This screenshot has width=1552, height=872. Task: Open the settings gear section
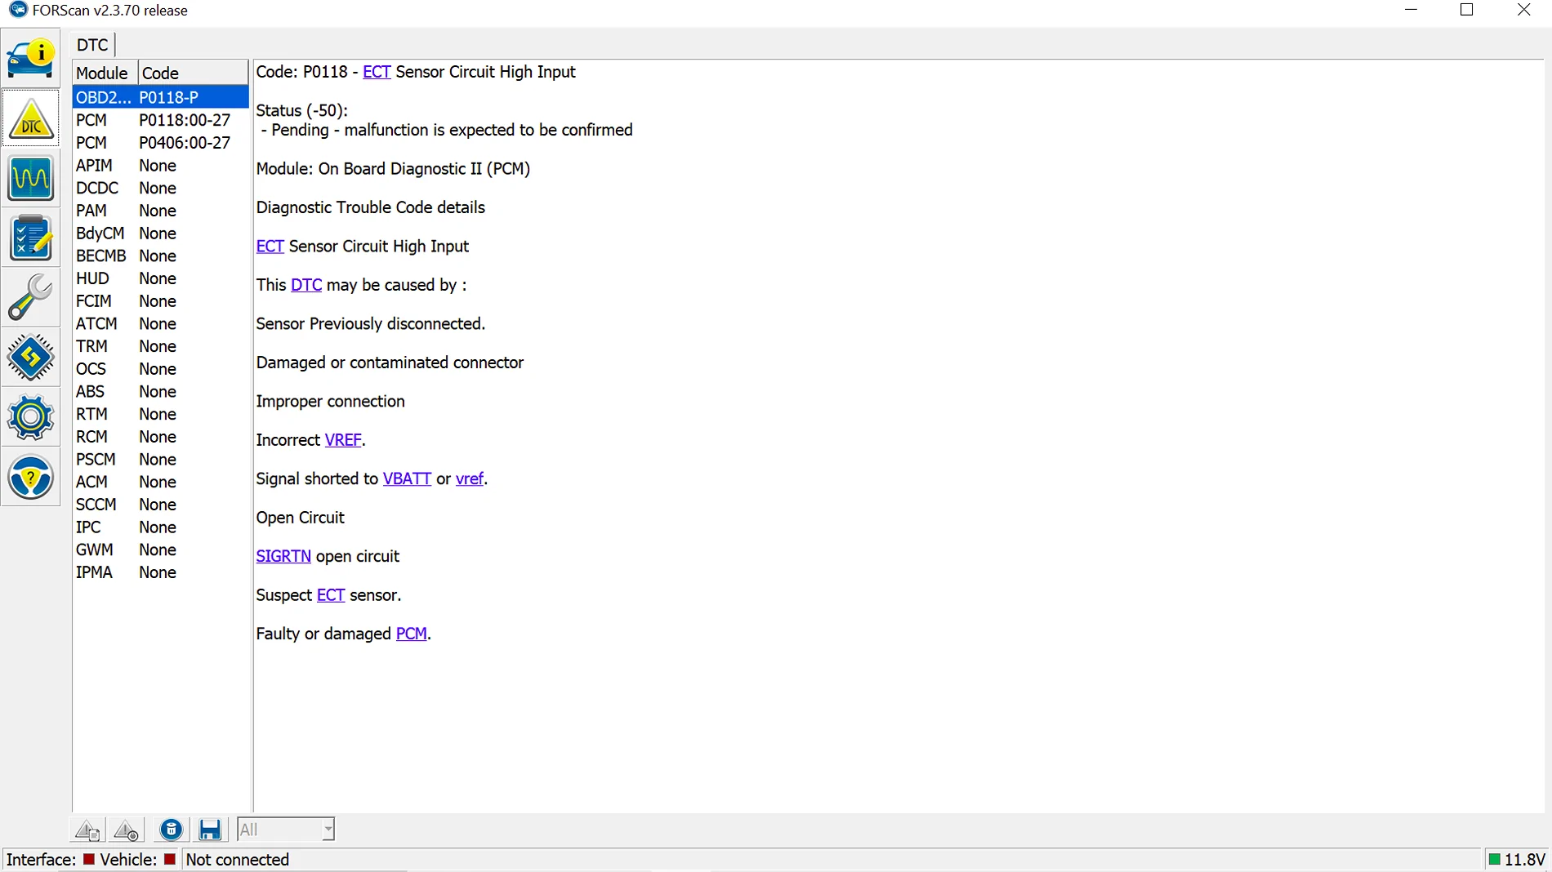coord(31,417)
